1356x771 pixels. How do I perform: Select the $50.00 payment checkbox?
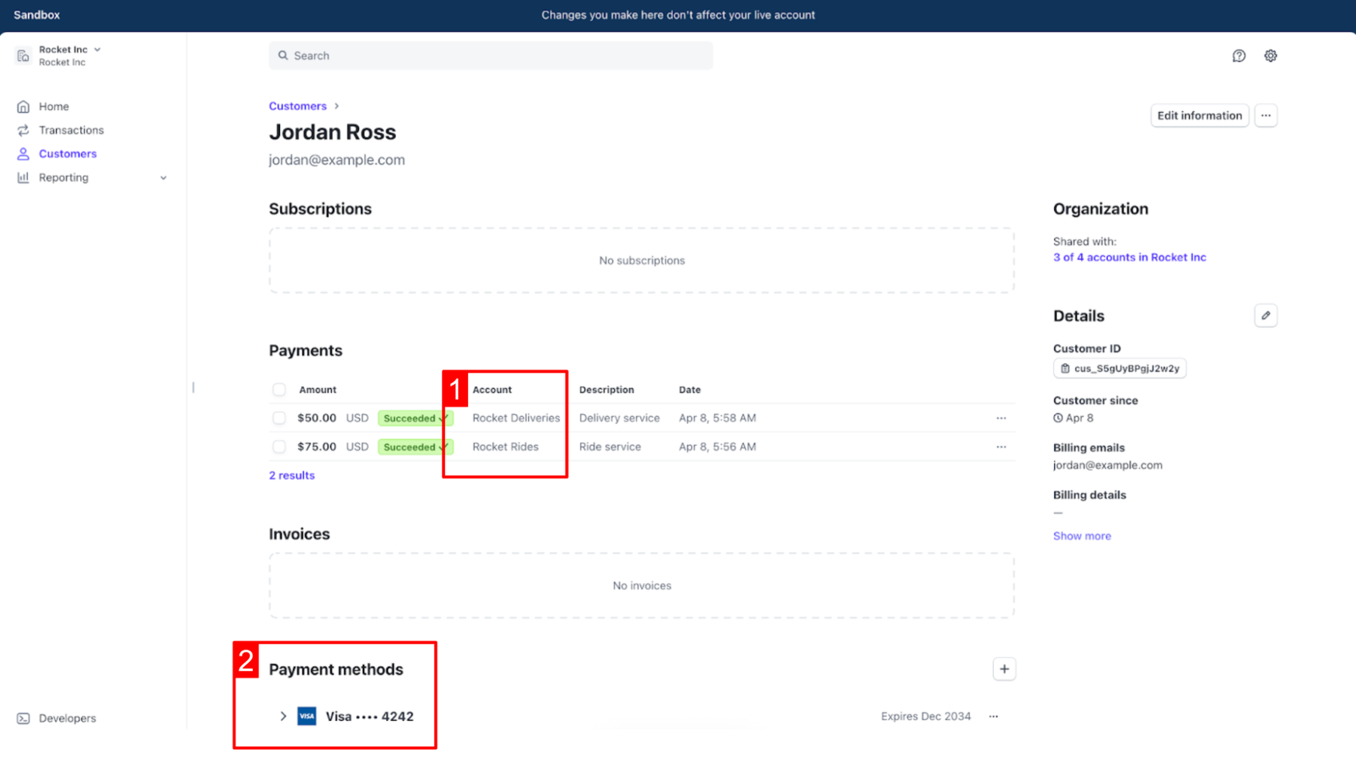tap(279, 418)
